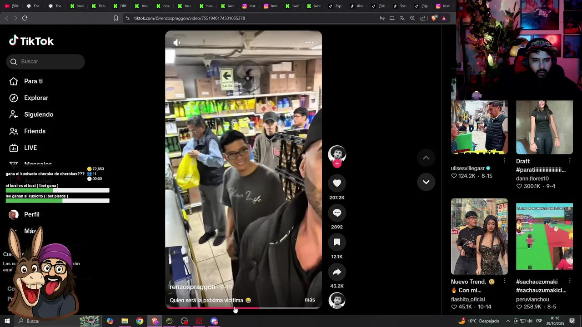
Task: Open ulisesvillegasr profile link
Action: click(x=468, y=168)
